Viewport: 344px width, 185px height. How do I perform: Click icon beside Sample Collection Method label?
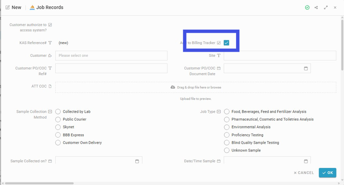tap(50, 112)
